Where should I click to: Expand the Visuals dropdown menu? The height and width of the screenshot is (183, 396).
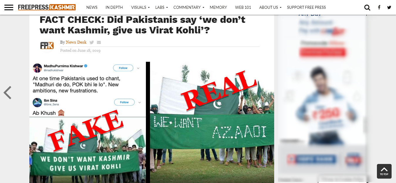140,7
